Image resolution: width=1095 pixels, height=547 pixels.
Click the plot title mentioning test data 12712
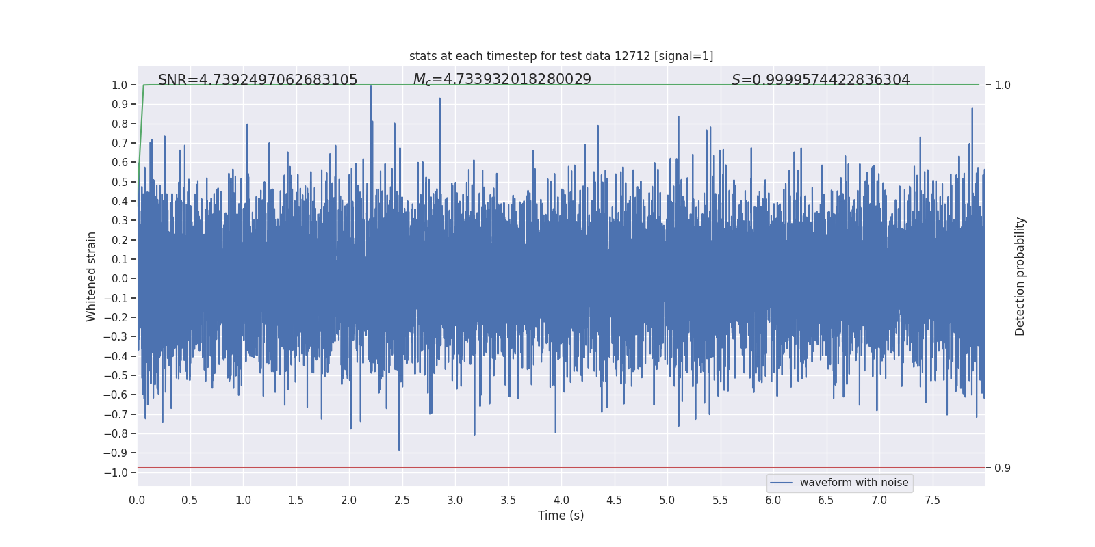561,56
